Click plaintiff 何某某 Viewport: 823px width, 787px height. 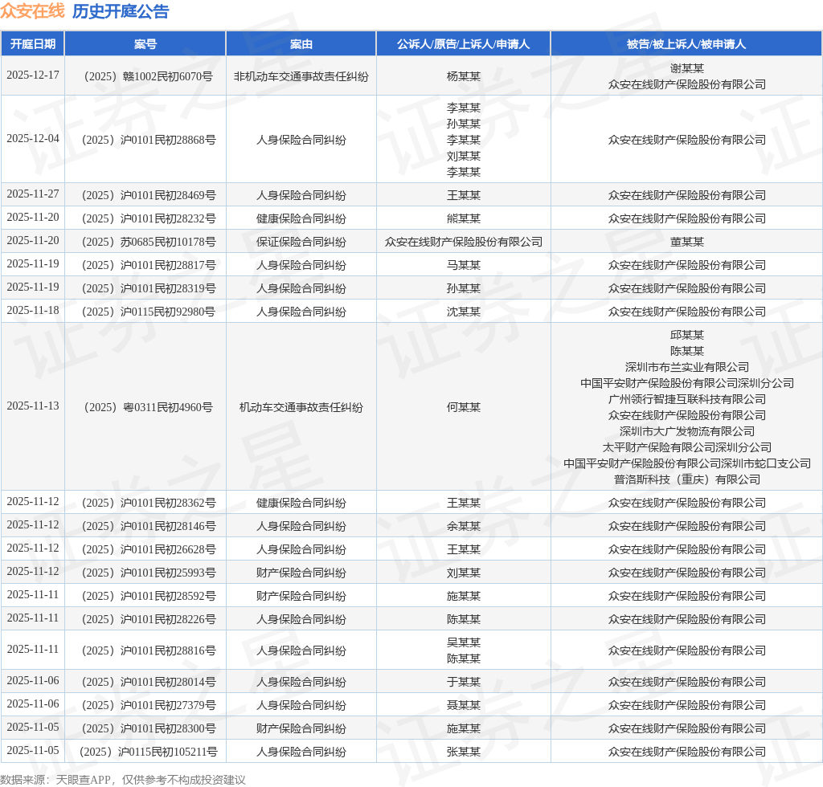(x=463, y=407)
